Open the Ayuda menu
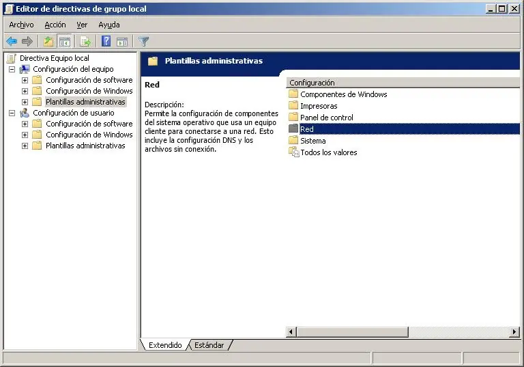The width and height of the screenshot is (524, 367). pos(109,25)
